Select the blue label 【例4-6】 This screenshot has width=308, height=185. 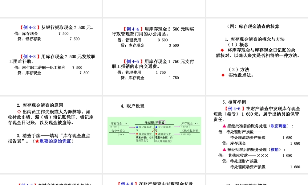click(234, 109)
